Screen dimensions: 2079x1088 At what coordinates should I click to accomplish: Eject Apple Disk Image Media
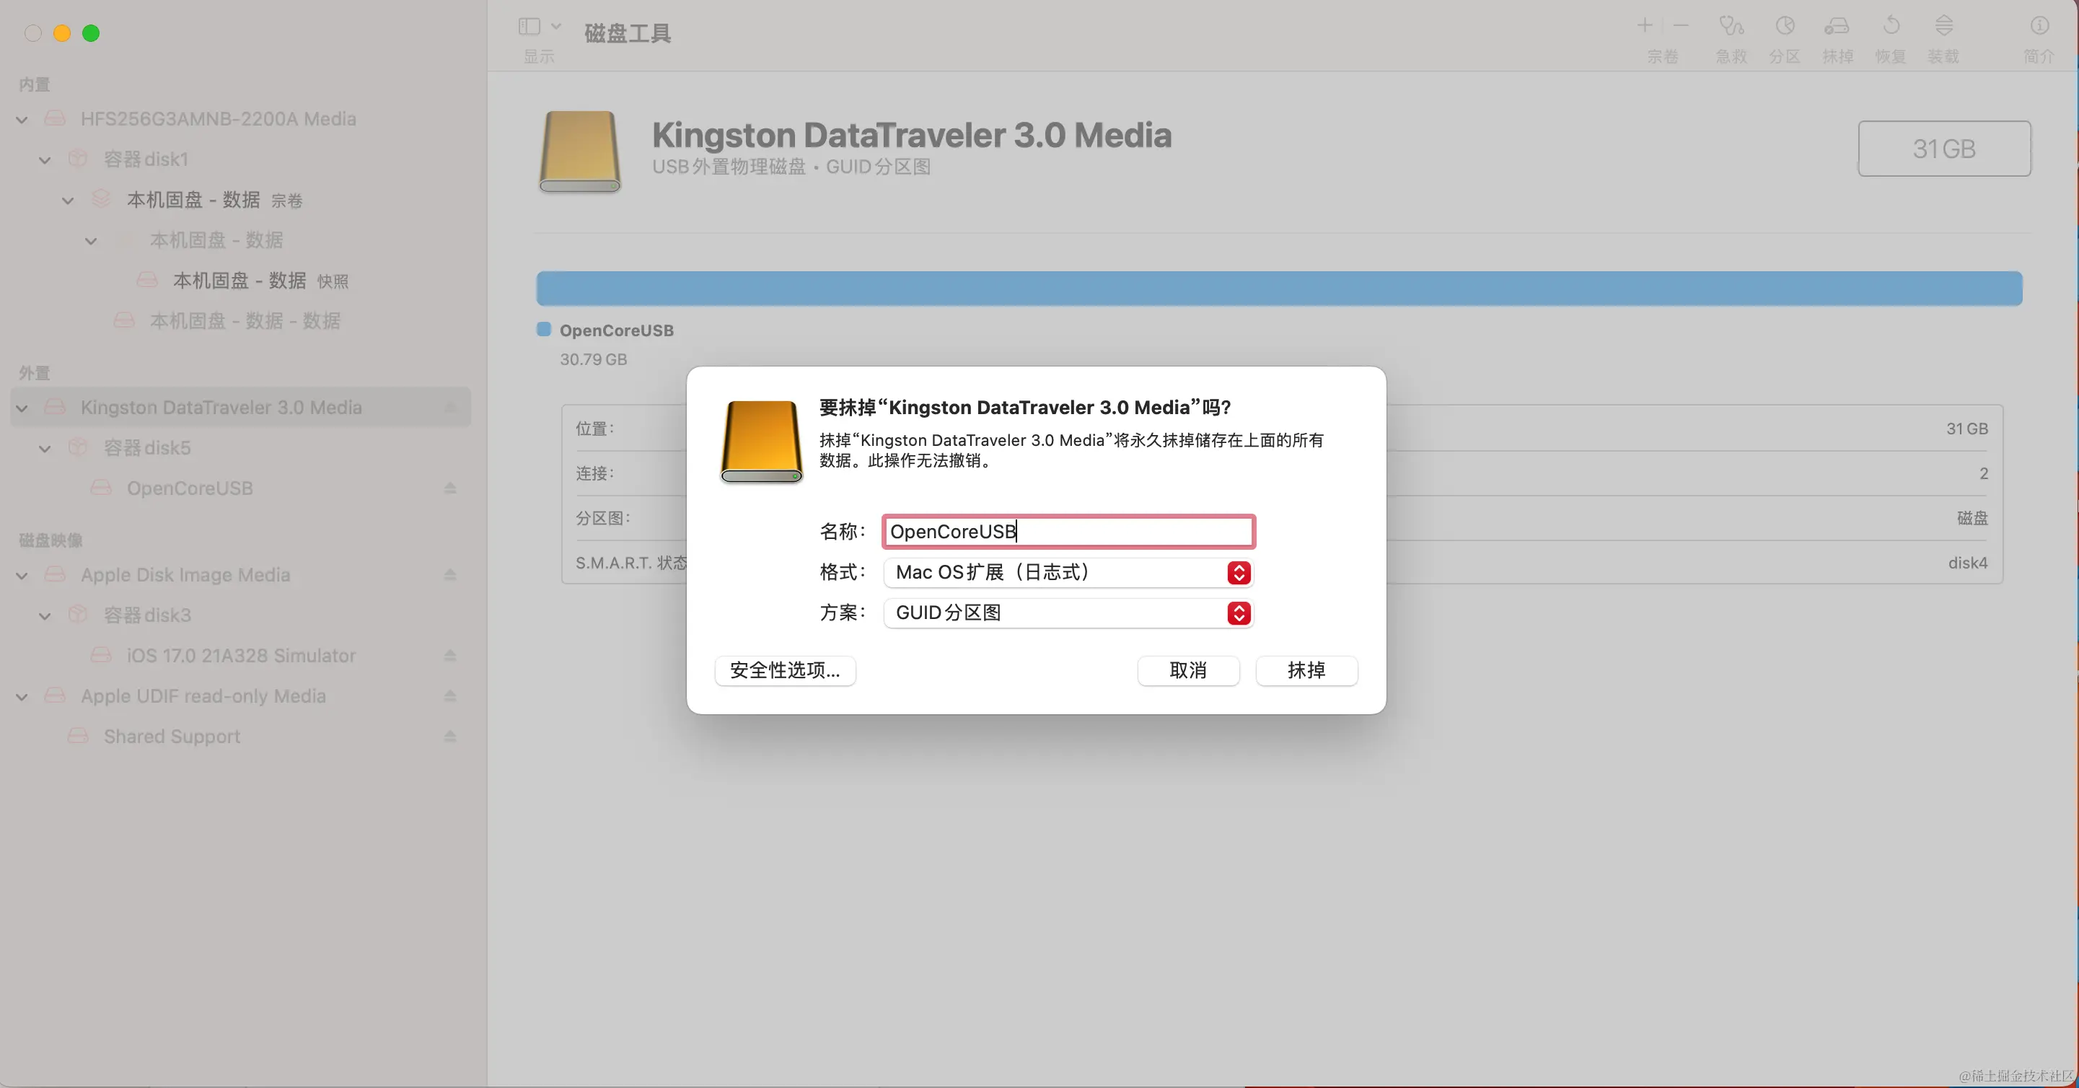(450, 575)
